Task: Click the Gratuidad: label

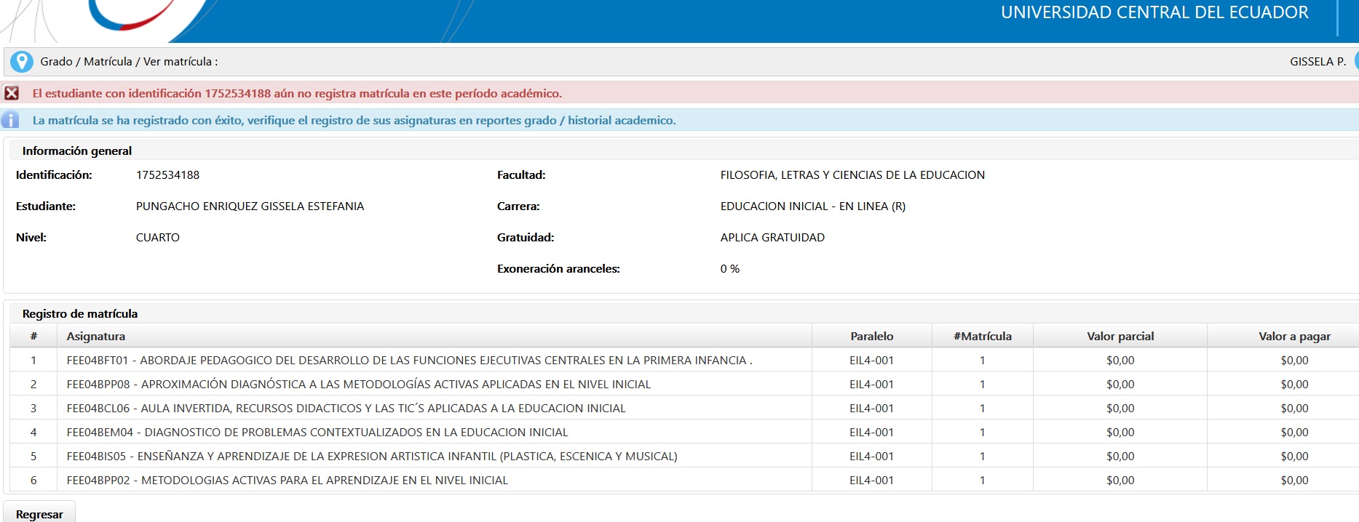Action: [526, 237]
